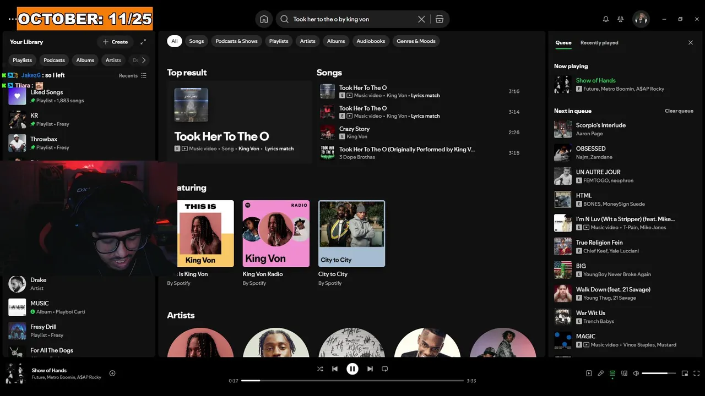
Task: Toggle the Queue icon in bottom bar
Action: (x=612, y=373)
